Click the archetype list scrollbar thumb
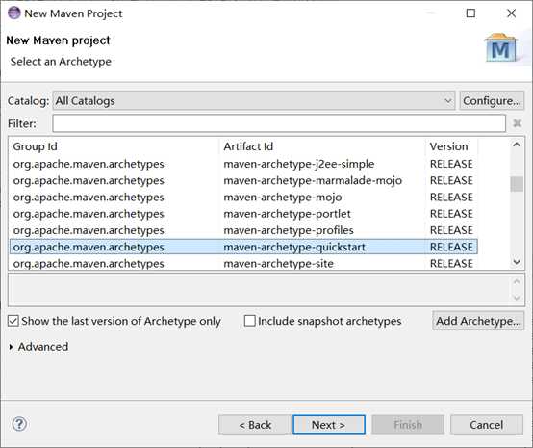This screenshot has height=448, width=533. point(517,184)
